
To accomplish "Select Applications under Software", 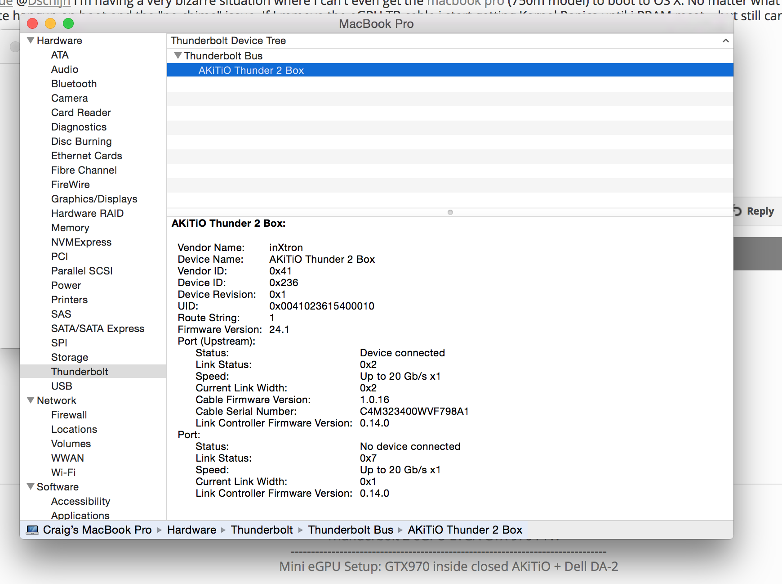I will [x=80, y=516].
